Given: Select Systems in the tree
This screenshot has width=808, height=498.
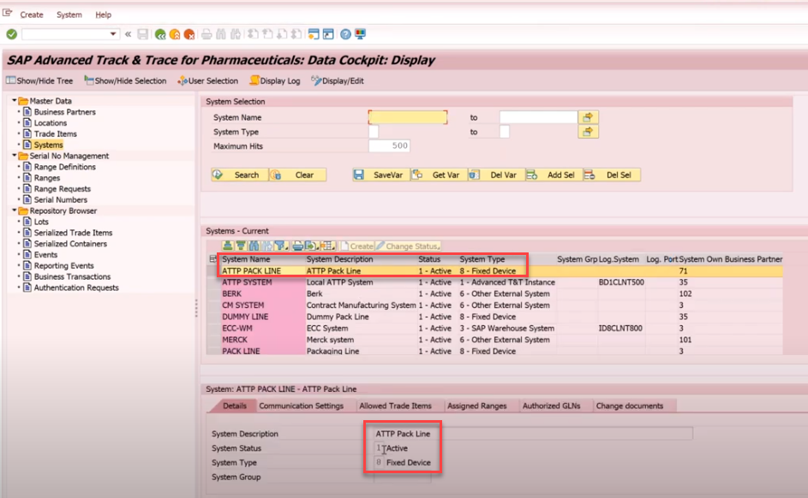Looking at the screenshot, I should [x=48, y=145].
